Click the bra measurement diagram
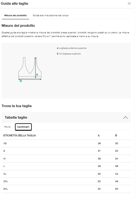The height and width of the screenshot is (198, 135). 30,69
